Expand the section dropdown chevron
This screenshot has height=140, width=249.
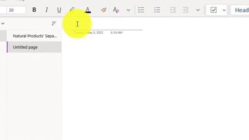(x=3, y=24)
